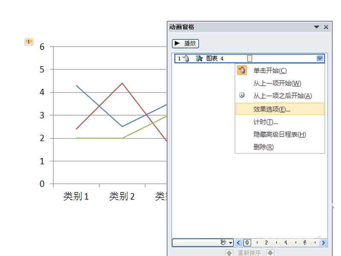Click the animation order marker 1 beside chart
341x256 pixels.
[29, 41]
